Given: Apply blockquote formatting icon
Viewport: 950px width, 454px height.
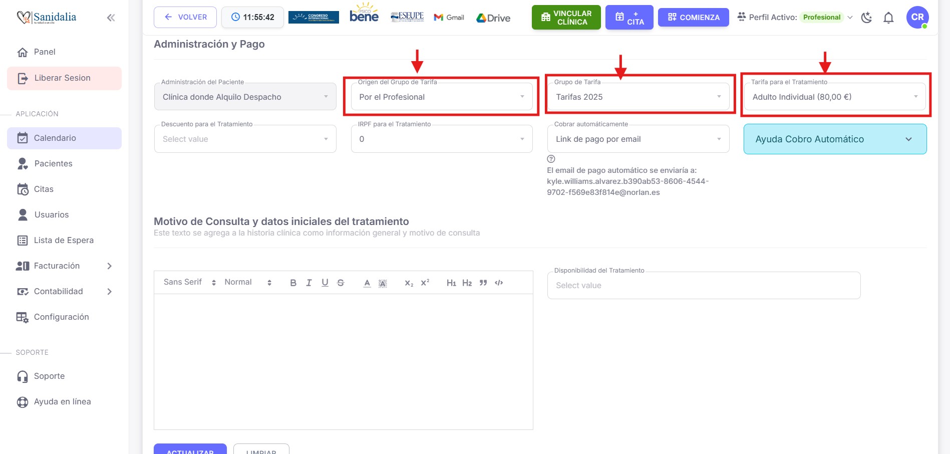Looking at the screenshot, I should (x=483, y=283).
